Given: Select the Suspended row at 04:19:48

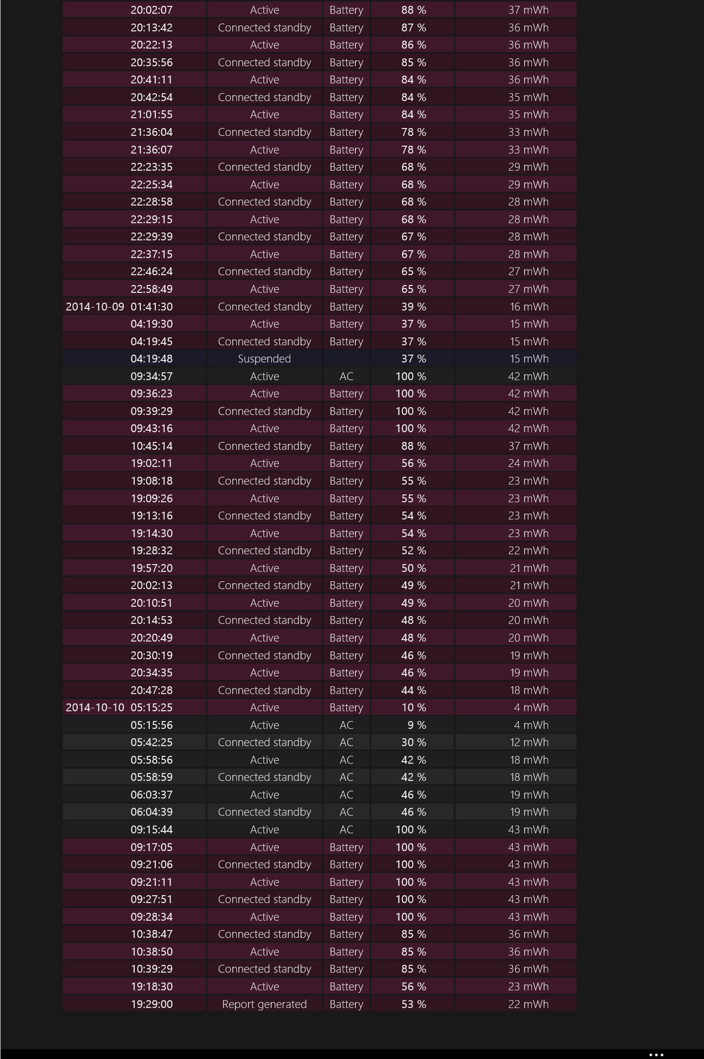Looking at the screenshot, I should point(319,358).
